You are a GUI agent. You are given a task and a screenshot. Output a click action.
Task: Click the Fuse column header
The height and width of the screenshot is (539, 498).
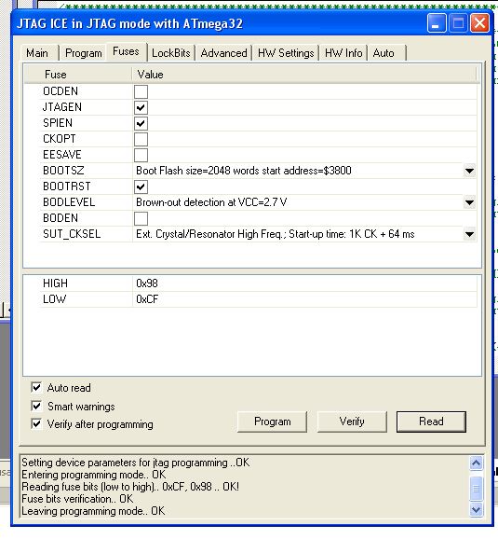[x=78, y=75]
